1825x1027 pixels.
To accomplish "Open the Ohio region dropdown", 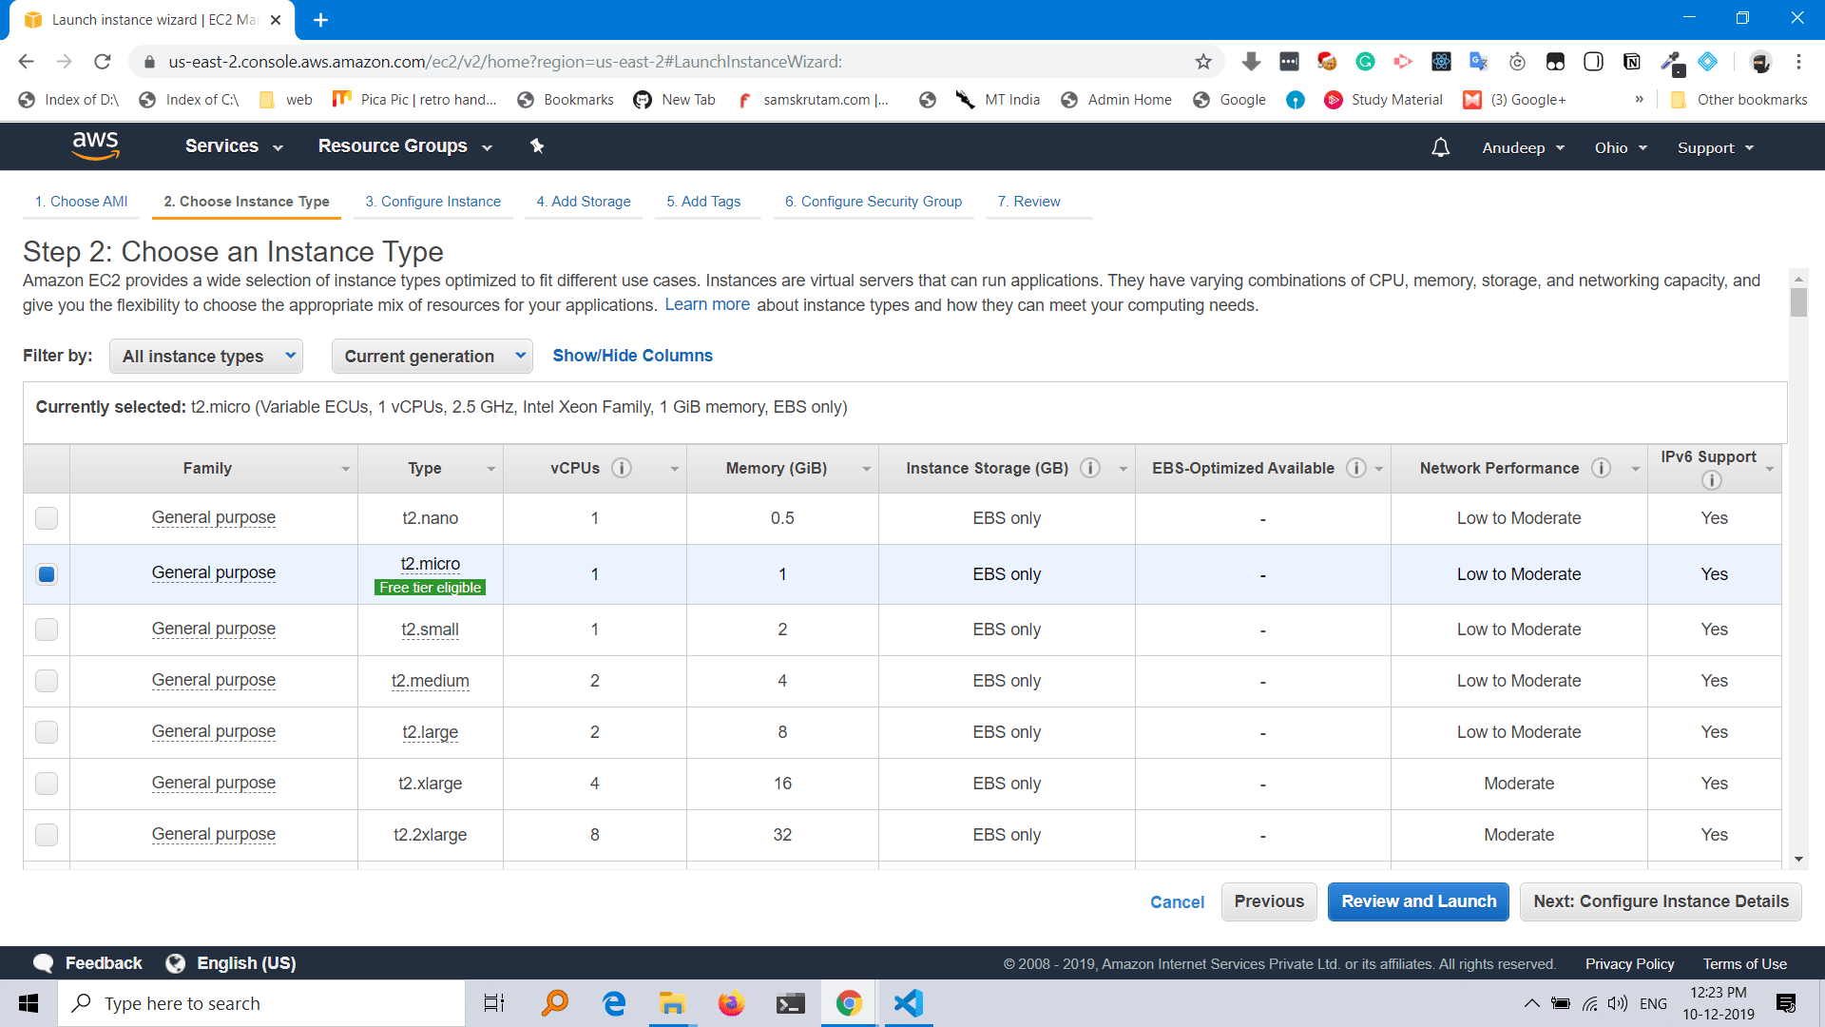I will click(1621, 147).
